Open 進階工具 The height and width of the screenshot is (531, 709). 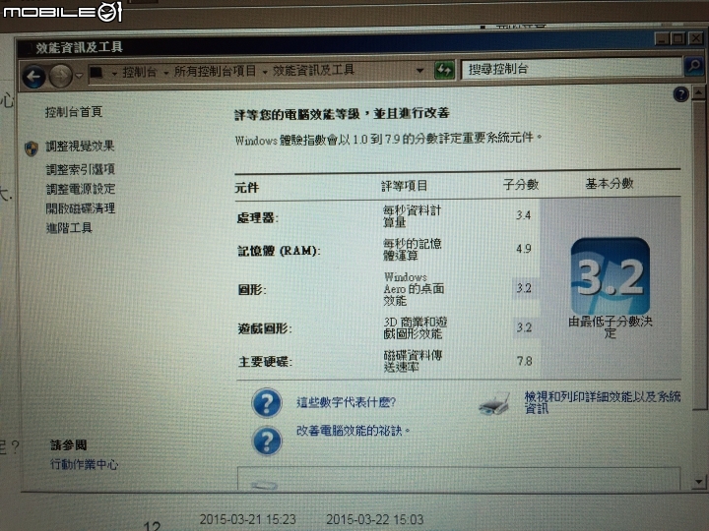[x=69, y=227]
